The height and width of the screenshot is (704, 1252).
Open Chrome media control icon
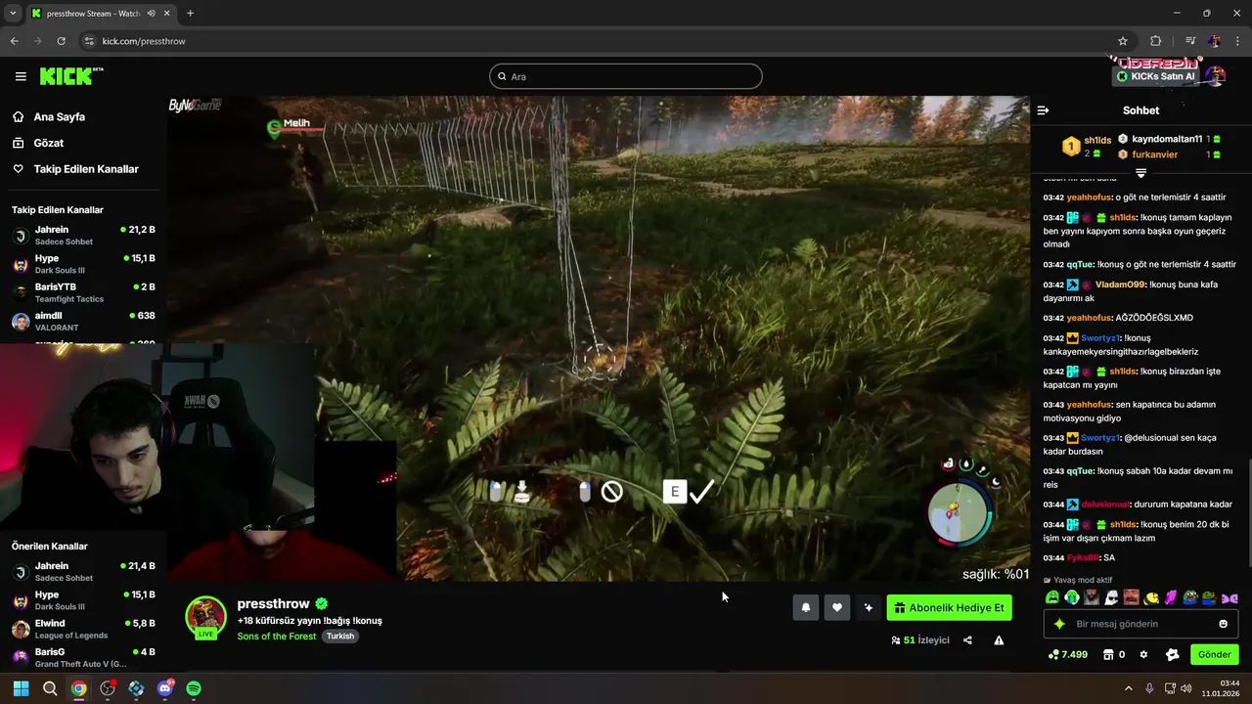[1190, 41]
